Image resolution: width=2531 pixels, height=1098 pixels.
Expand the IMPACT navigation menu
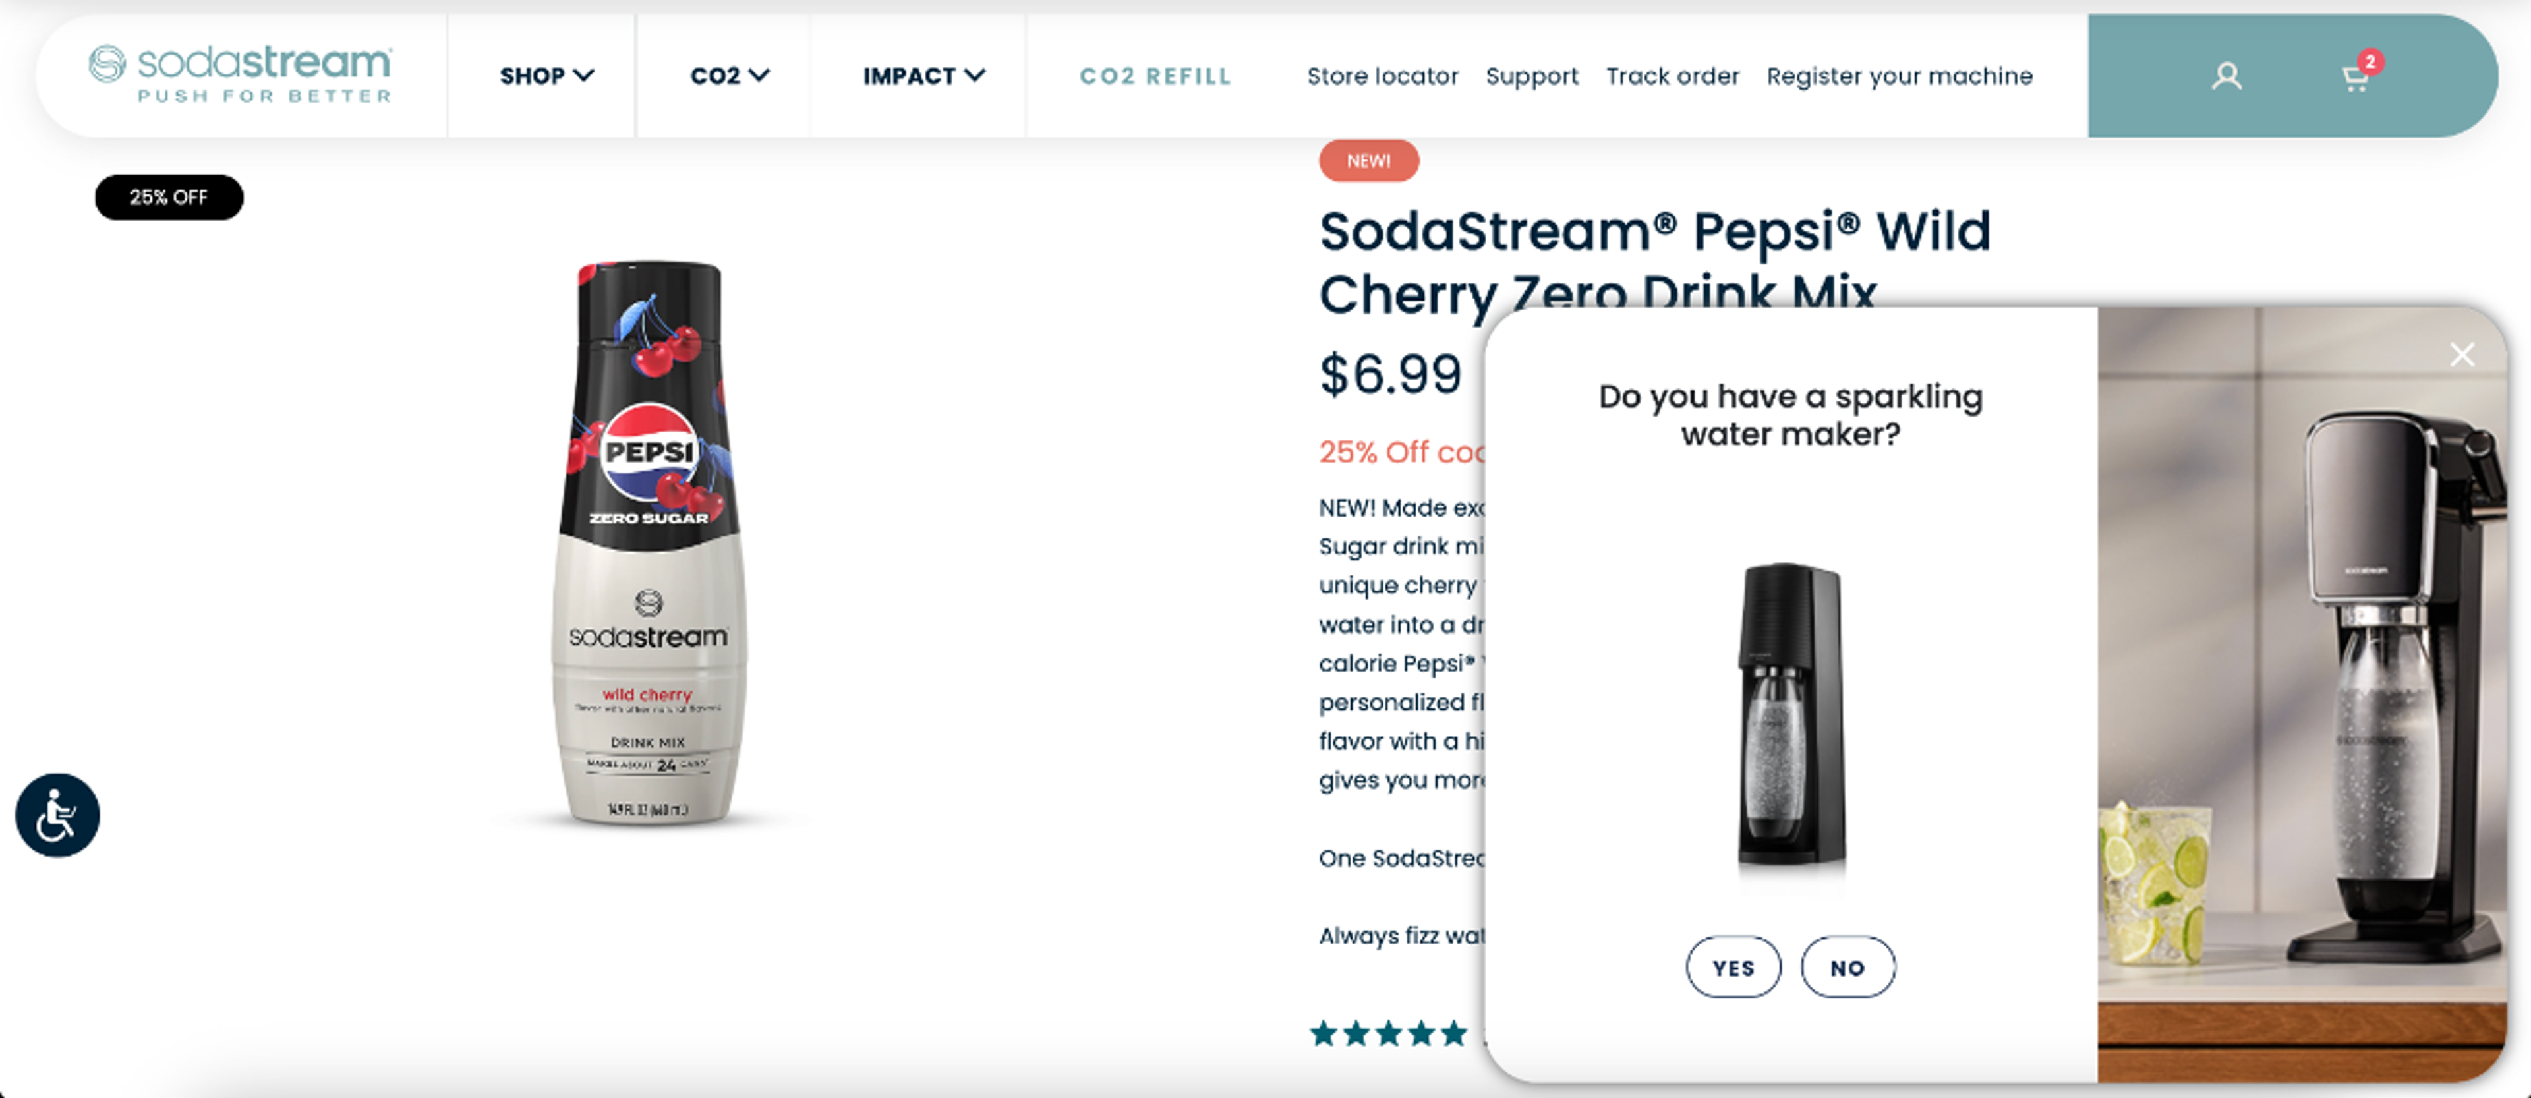tap(921, 76)
